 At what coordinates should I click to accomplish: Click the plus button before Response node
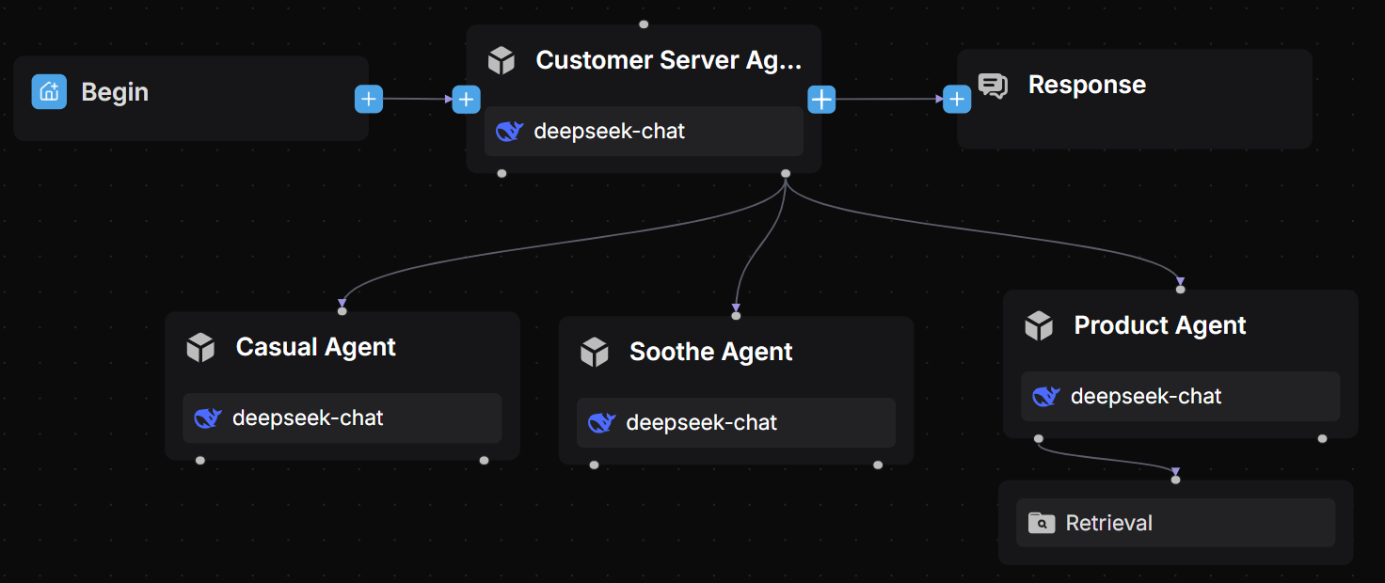[x=956, y=98]
